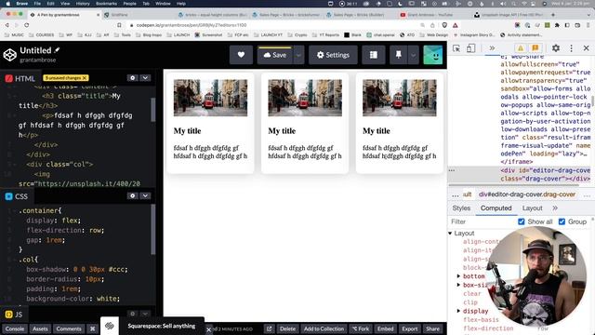Toggle the Show all checkbox
The width and height of the screenshot is (595, 335).
click(x=522, y=221)
